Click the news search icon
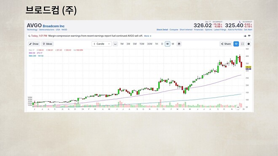This screenshot has height=156, width=278. [x=29, y=36]
